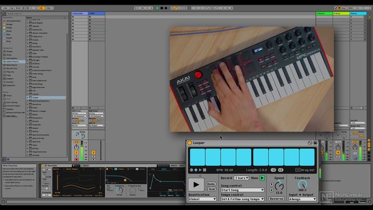Halve the loop length with the ÷2 button
This screenshot has height=210, width=373.
(x=273, y=170)
